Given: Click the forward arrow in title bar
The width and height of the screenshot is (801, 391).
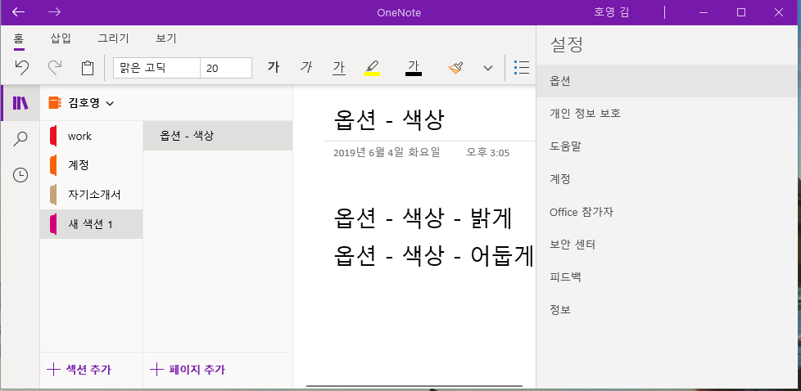Looking at the screenshot, I should pos(54,12).
